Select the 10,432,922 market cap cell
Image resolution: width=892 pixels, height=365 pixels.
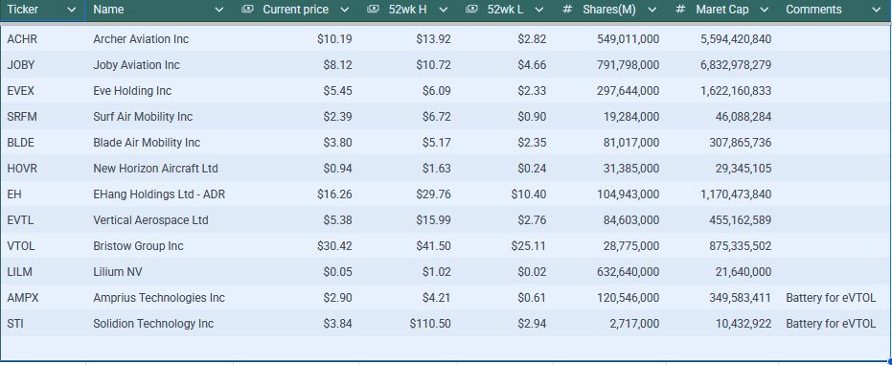pos(743,324)
